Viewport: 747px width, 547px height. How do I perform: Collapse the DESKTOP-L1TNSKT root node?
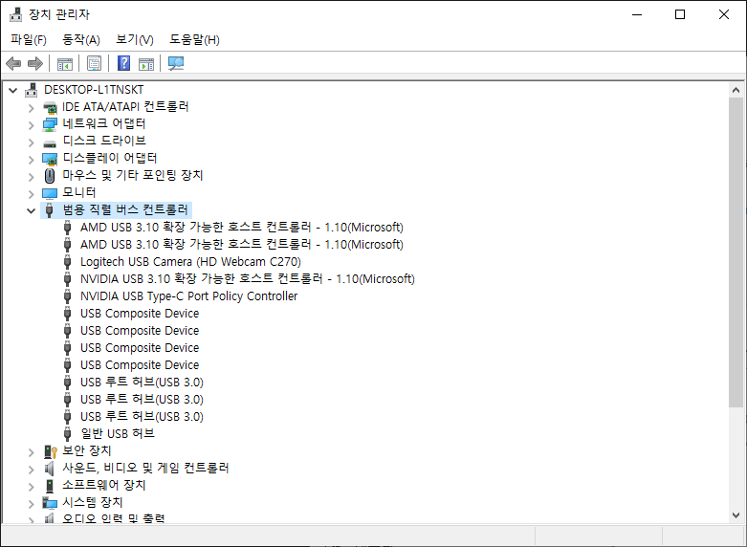point(13,90)
